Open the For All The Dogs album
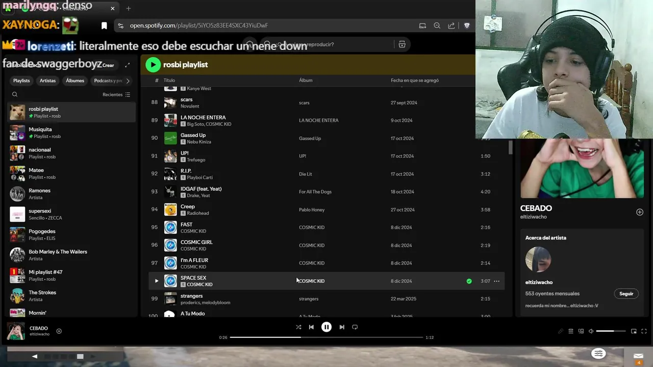653x367 pixels. [315, 192]
